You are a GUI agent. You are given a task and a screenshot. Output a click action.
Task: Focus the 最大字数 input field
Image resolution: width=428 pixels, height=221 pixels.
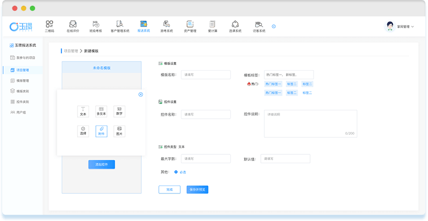[x=206, y=159]
